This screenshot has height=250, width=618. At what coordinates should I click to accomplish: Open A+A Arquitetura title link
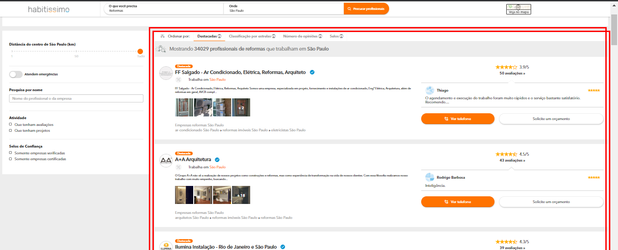point(193,160)
